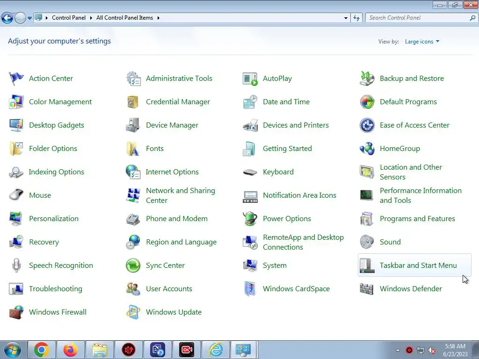
Task: Open the Administrative Tools gear icon
Action: tap(133, 79)
